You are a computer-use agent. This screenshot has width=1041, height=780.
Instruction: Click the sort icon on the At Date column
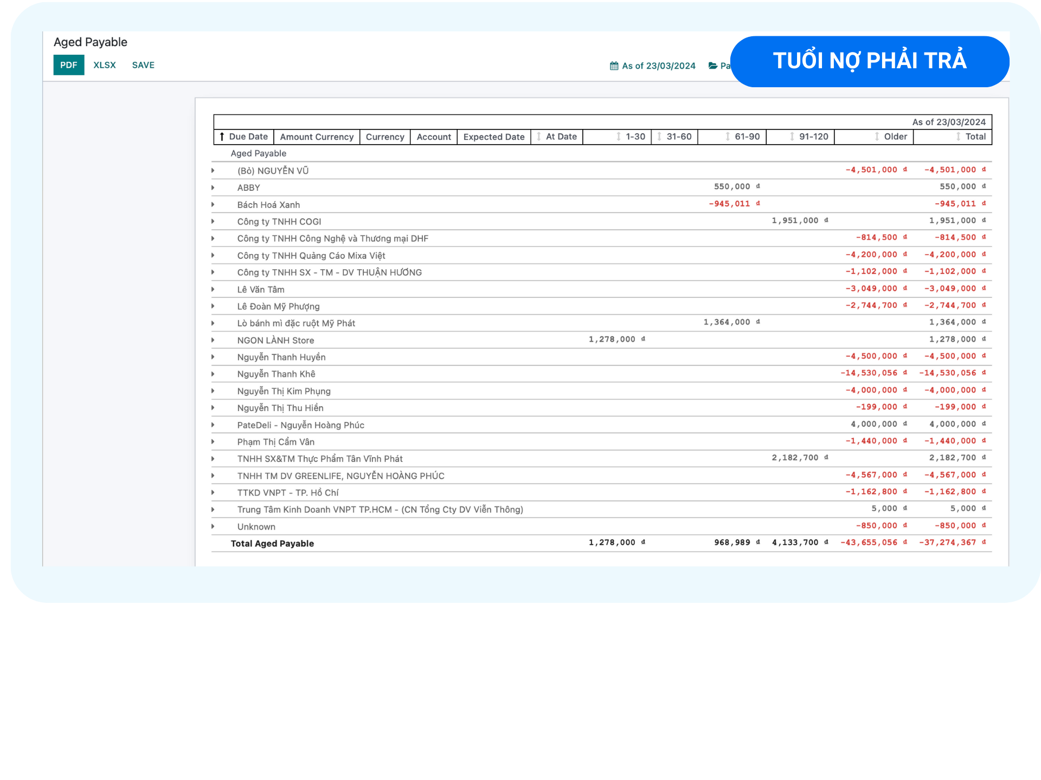pyautogui.click(x=539, y=136)
